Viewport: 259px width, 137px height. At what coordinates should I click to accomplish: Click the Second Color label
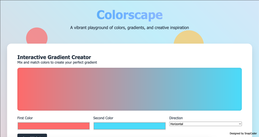tap(103, 118)
